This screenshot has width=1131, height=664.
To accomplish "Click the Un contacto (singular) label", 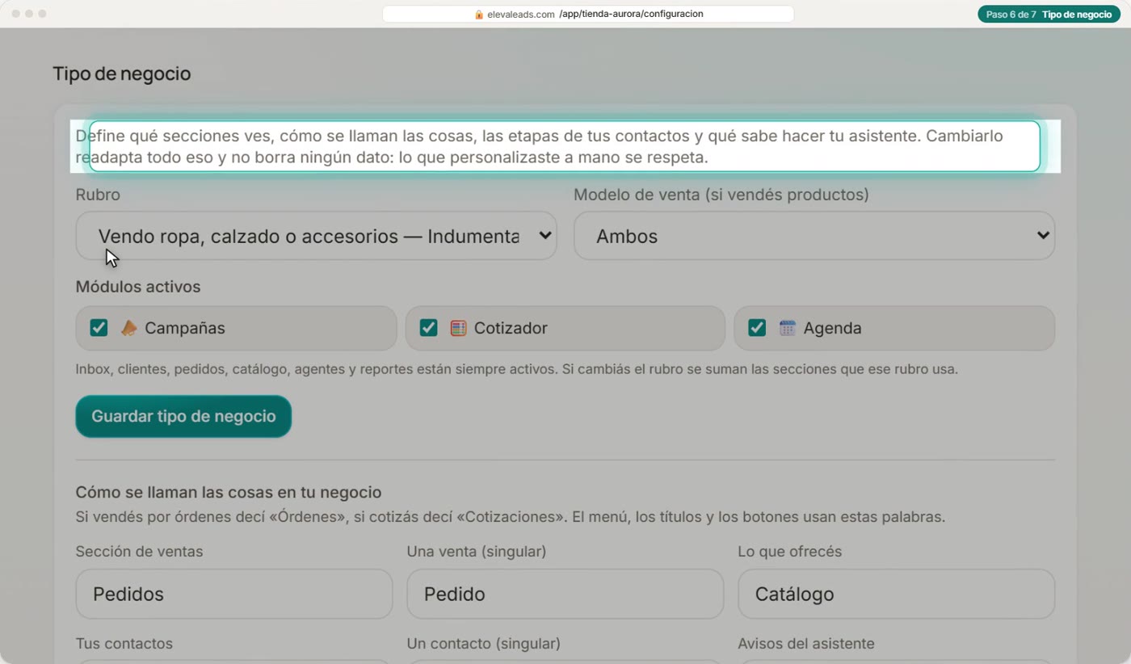I will click(484, 644).
